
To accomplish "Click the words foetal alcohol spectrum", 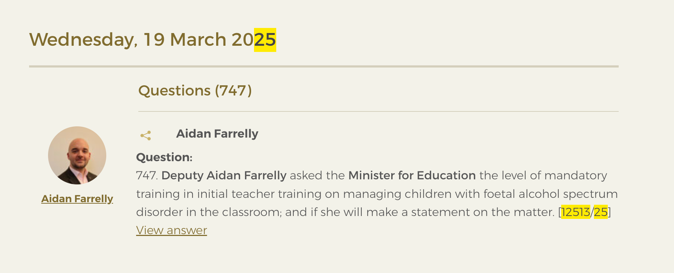I will pos(551,194).
